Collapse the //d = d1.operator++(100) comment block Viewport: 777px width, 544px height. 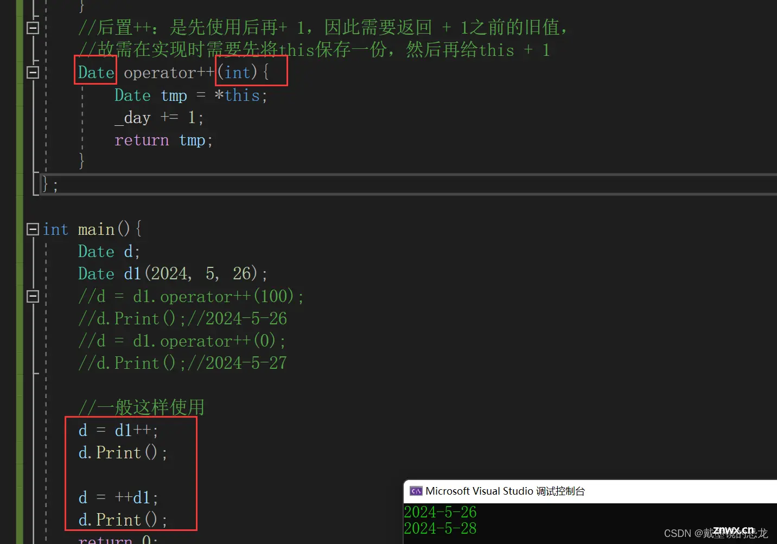33,296
